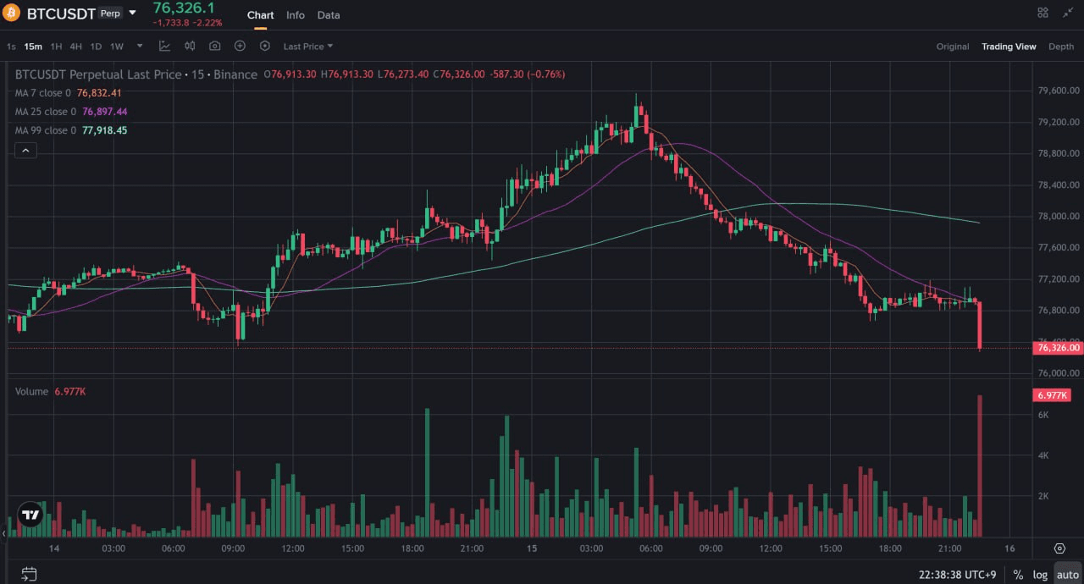This screenshot has width=1084, height=584.
Task: Toggle percentage scale button
Action: click(x=1017, y=575)
